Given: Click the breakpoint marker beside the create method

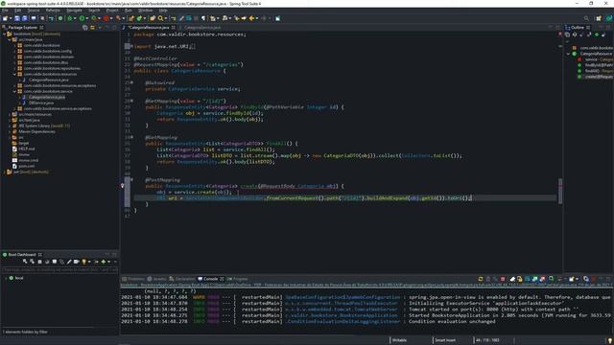Looking at the screenshot, I should (x=122, y=186).
